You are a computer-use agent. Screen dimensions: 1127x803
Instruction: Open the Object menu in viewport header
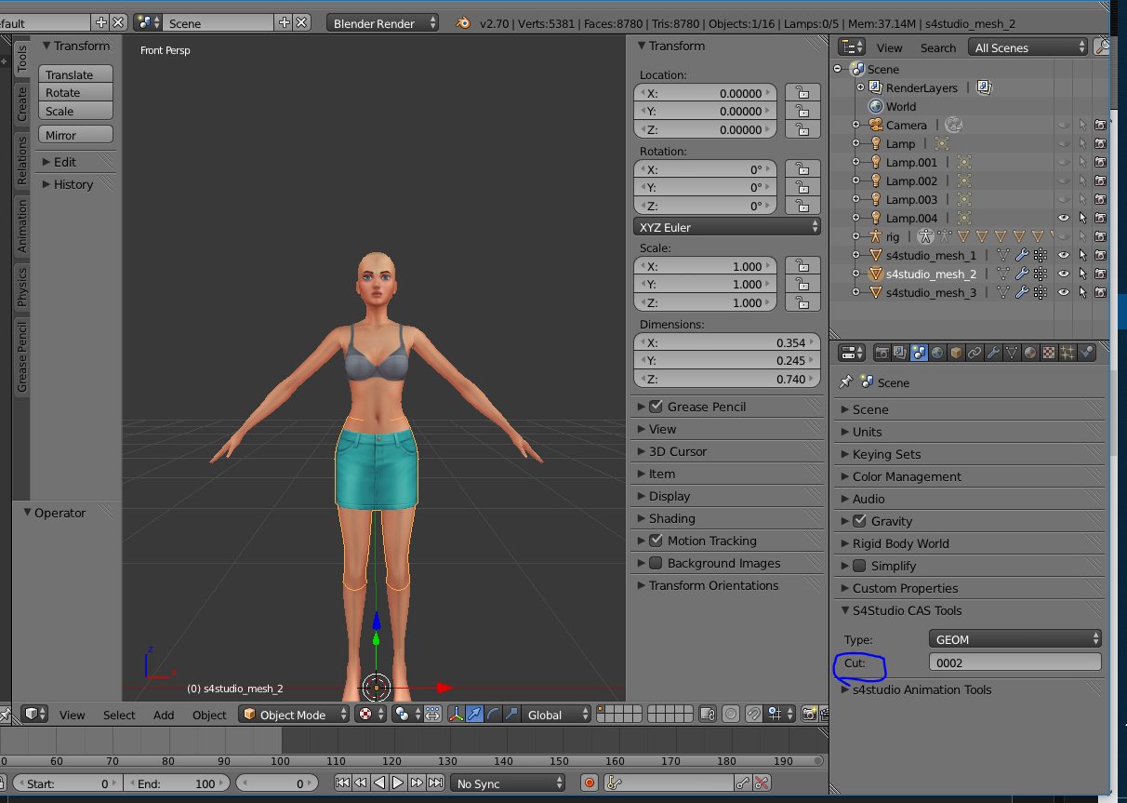[x=209, y=715]
